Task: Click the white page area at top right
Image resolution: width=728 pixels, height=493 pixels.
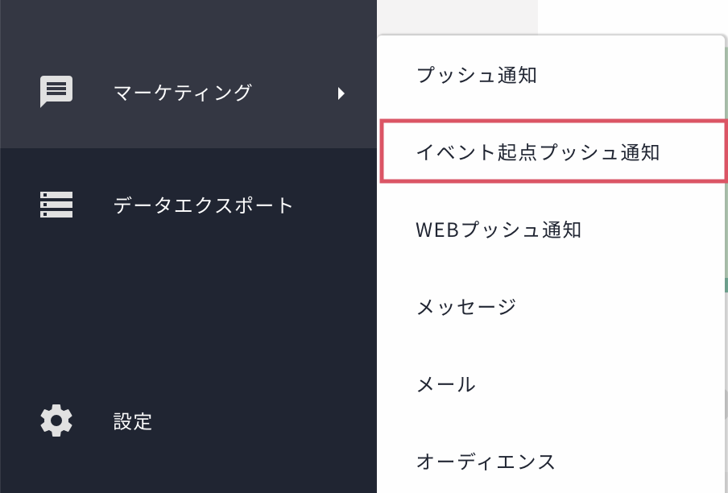Action: [x=632, y=16]
